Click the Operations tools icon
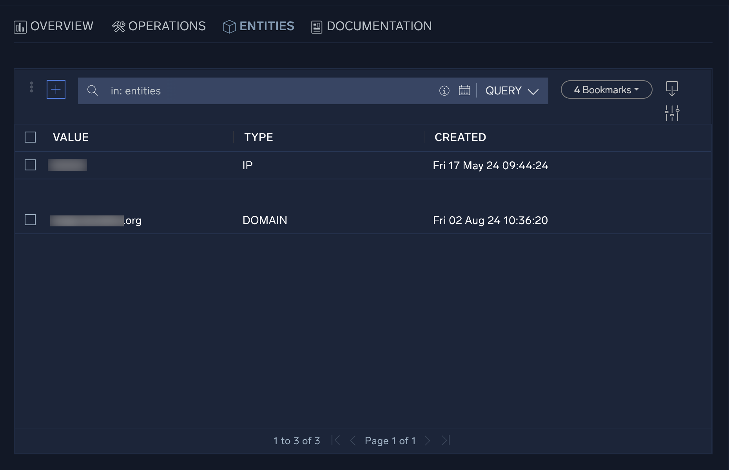 point(119,26)
